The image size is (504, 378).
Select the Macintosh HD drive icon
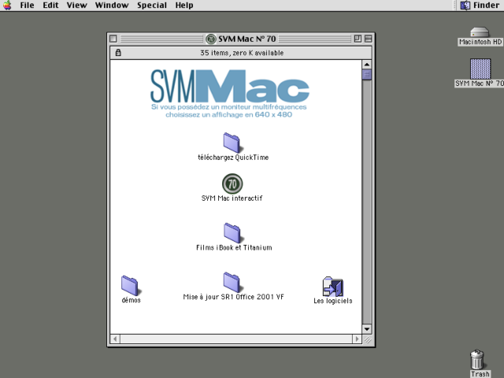tap(480, 32)
